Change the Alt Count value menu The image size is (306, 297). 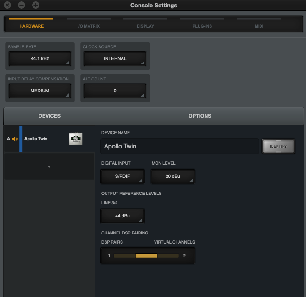coord(115,91)
